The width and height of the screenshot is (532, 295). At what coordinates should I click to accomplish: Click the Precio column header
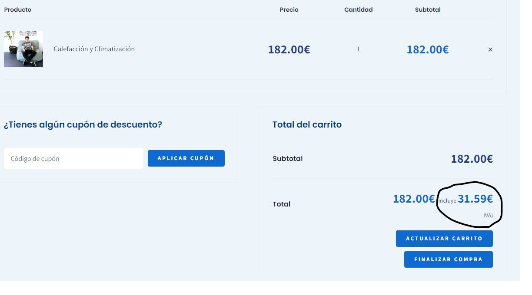pyautogui.click(x=289, y=10)
